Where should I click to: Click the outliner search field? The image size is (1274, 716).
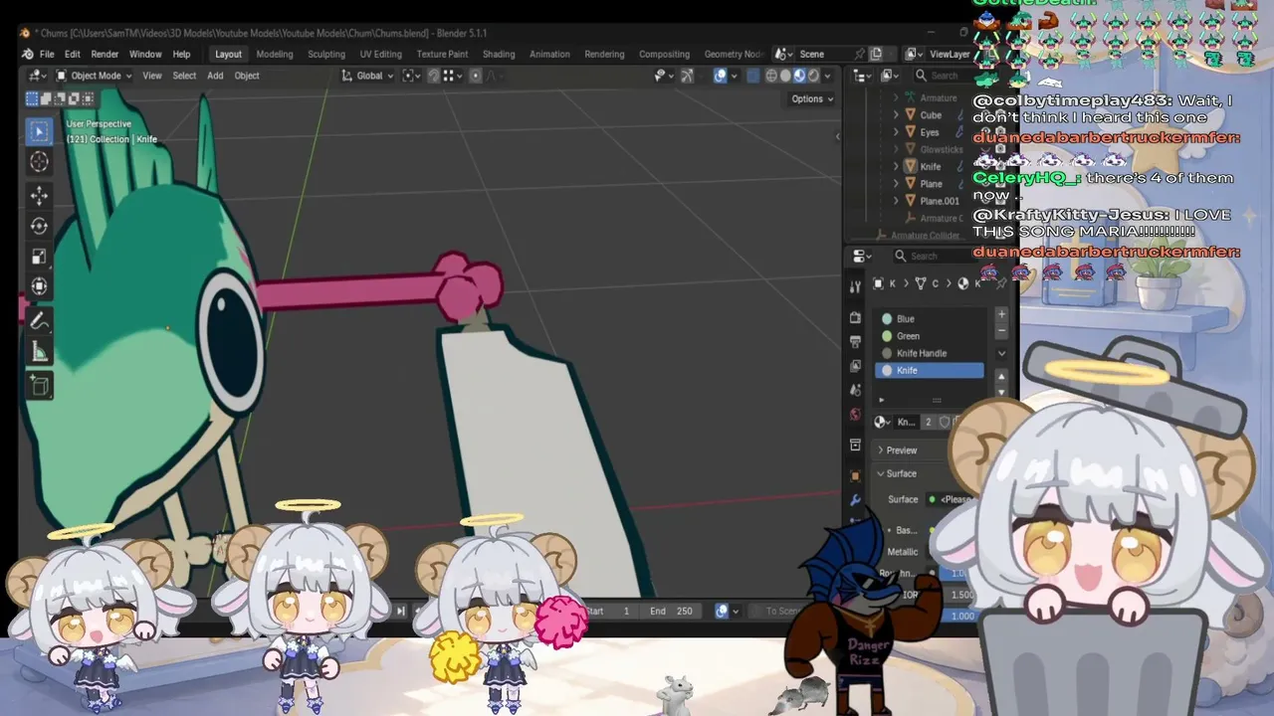(x=943, y=76)
